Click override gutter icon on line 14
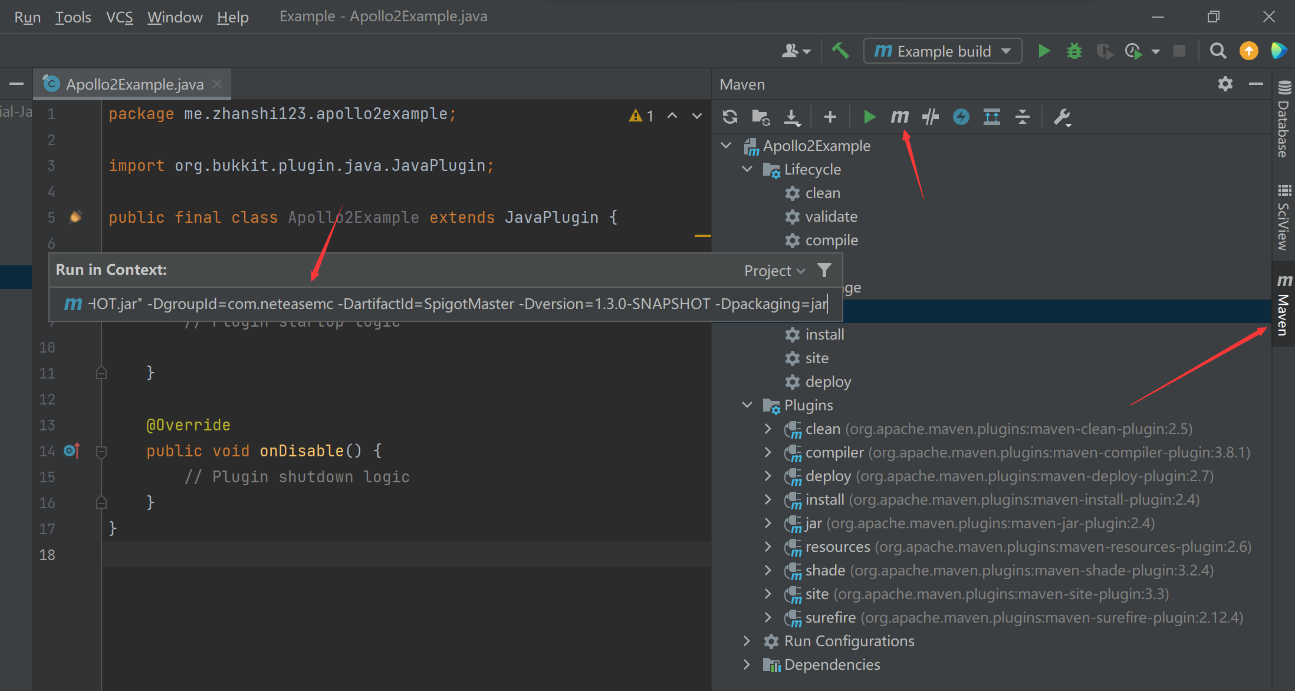This screenshot has height=691, width=1295. 72,450
